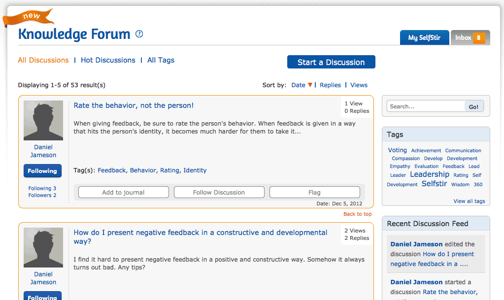Open the 'Rate the behavior,' link in the feed

point(450,292)
